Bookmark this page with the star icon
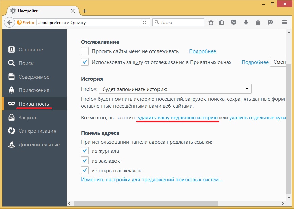 tap(211, 22)
